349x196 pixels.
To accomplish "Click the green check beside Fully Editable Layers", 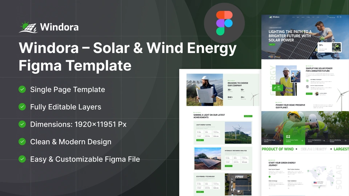I will pos(22,107).
